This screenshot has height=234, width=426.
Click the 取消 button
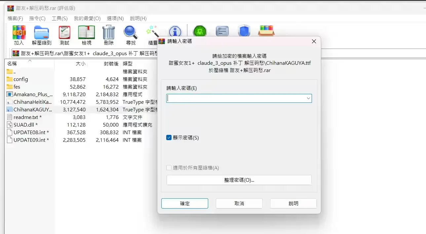[239, 203]
